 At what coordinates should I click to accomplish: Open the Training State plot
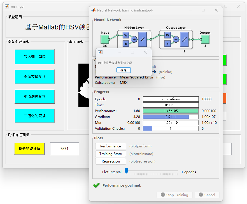coord(111,154)
